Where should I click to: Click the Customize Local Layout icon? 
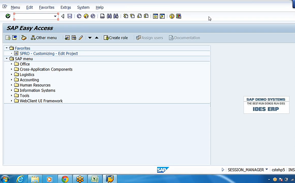coord(179,16)
